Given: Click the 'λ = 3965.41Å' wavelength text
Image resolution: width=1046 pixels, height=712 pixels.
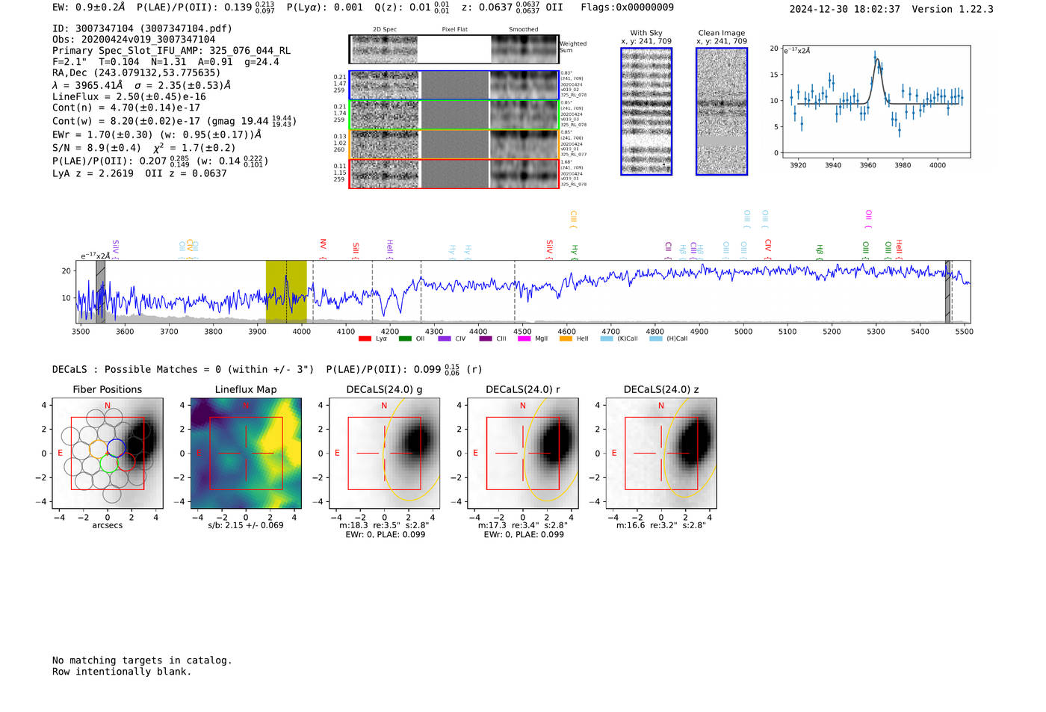Looking at the screenshot, I should pyautogui.click(x=87, y=85).
